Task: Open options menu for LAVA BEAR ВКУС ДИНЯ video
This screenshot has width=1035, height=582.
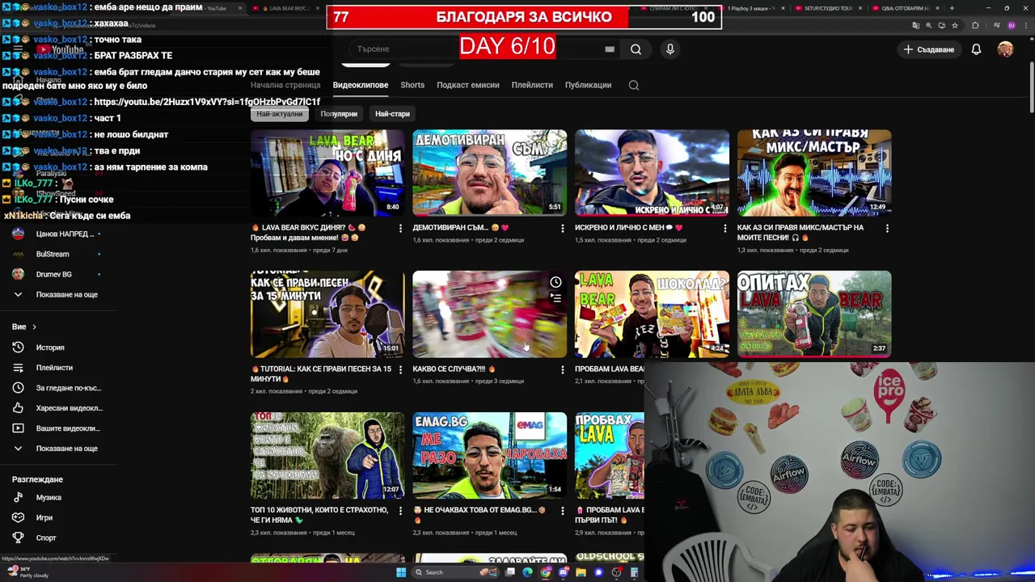Action: [400, 229]
